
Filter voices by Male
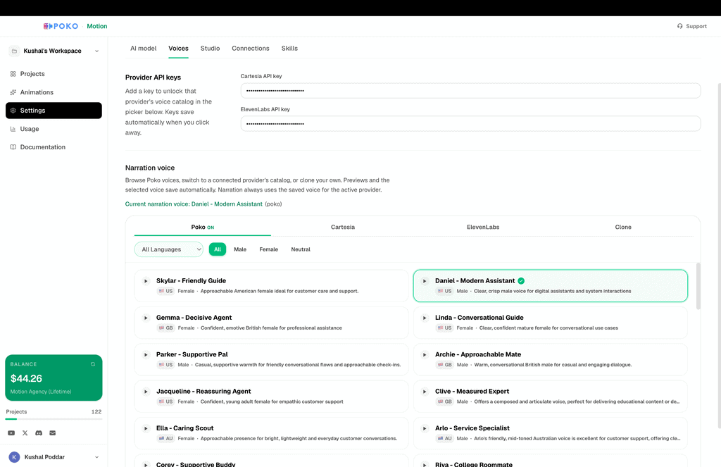tap(240, 249)
